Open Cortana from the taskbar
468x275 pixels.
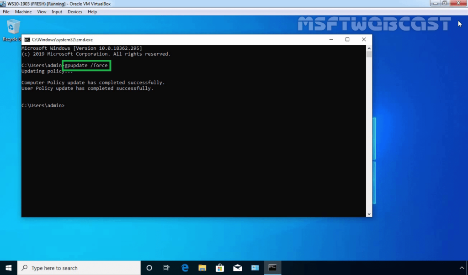[x=149, y=268]
